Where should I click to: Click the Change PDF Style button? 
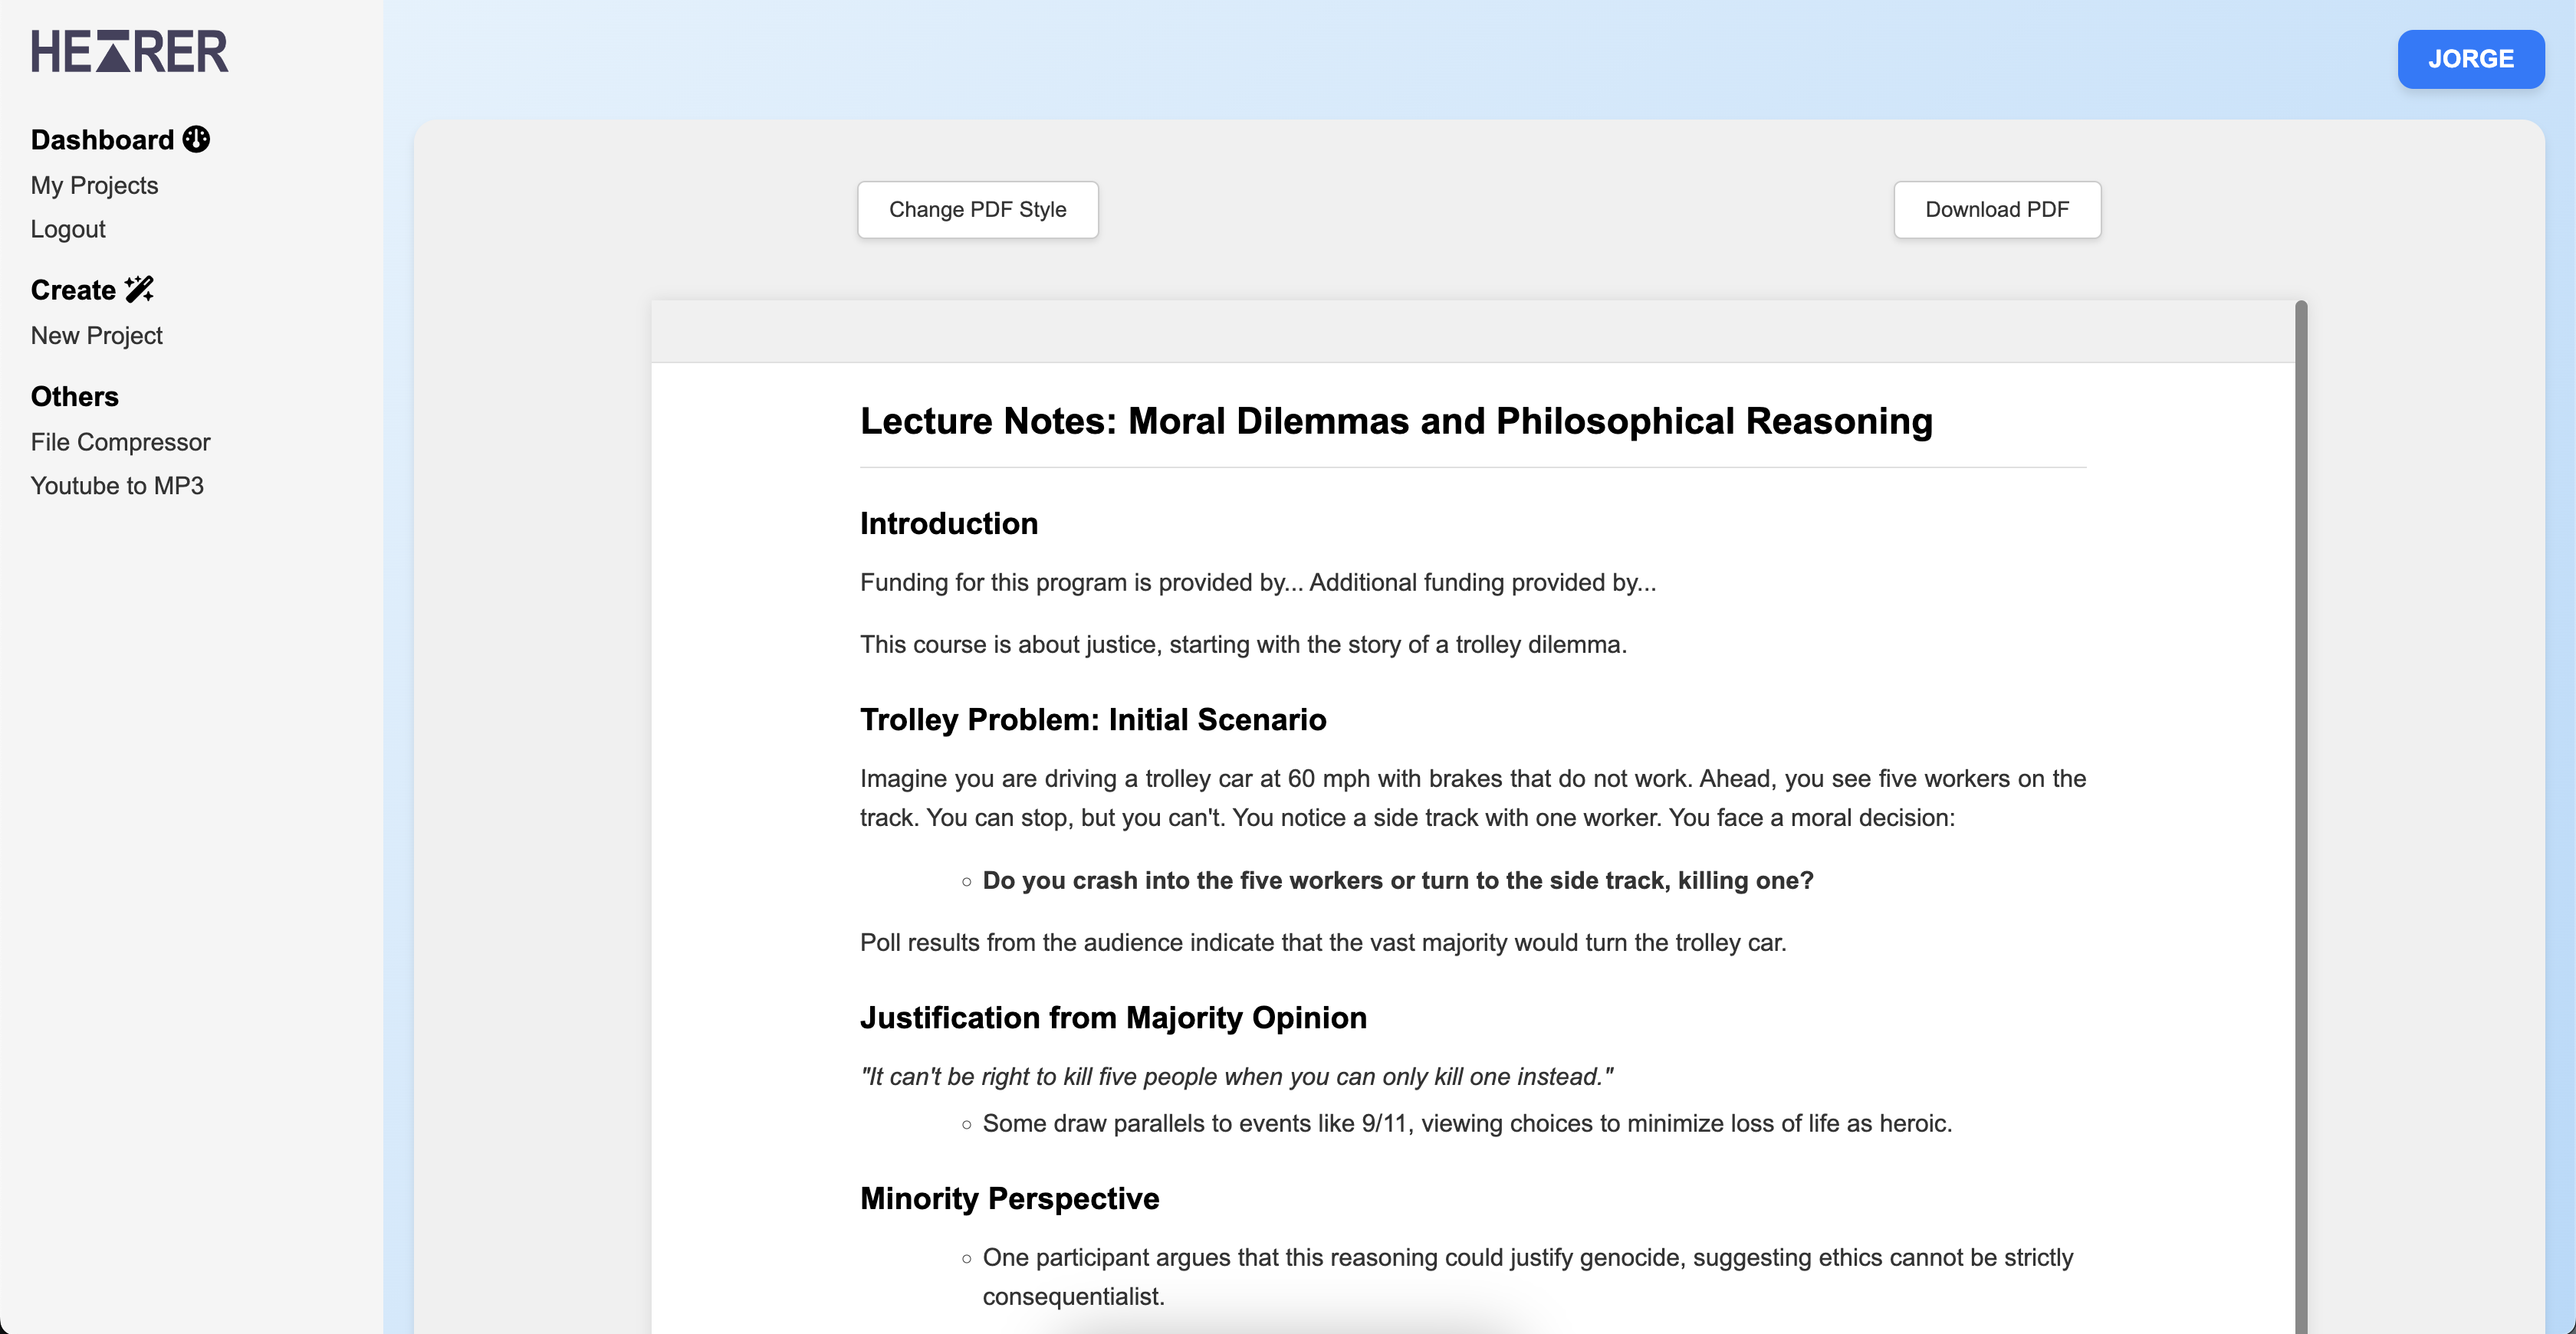coord(977,210)
